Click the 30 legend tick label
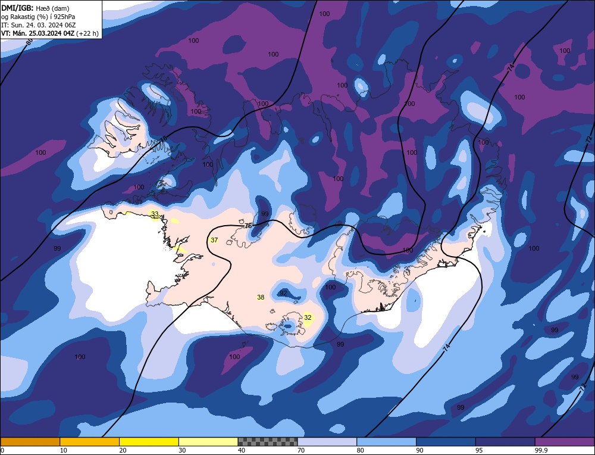The image size is (595, 455). [181, 450]
